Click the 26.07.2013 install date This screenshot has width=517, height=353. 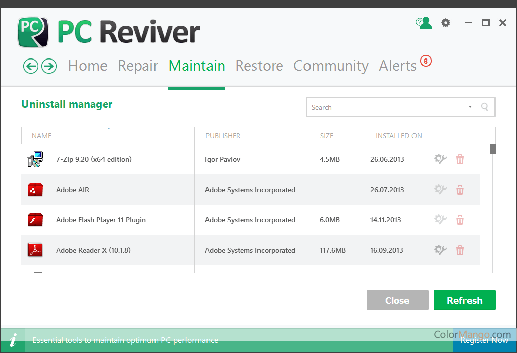pyautogui.click(x=387, y=190)
